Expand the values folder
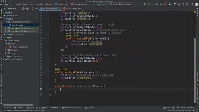This screenshot has width=199, height=112. [6, 53]
